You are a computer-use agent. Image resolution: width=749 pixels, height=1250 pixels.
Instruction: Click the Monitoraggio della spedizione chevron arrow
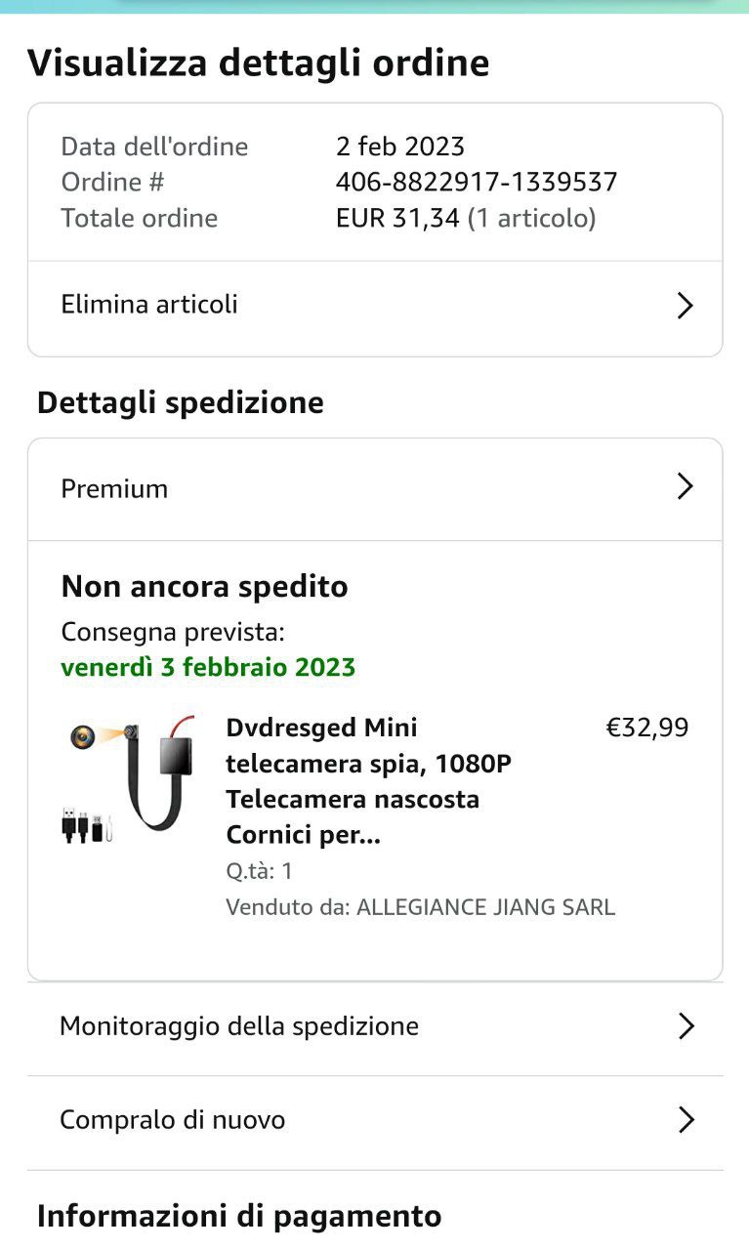click(686, 1026)
